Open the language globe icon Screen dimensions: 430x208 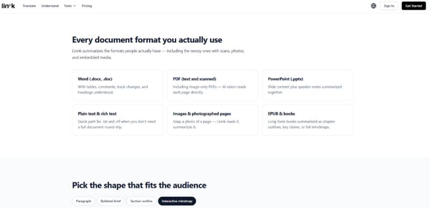point(373,6)
